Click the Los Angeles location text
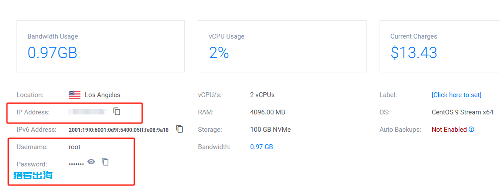This screenshot has width=500, height=192. (x=102, y=95)
